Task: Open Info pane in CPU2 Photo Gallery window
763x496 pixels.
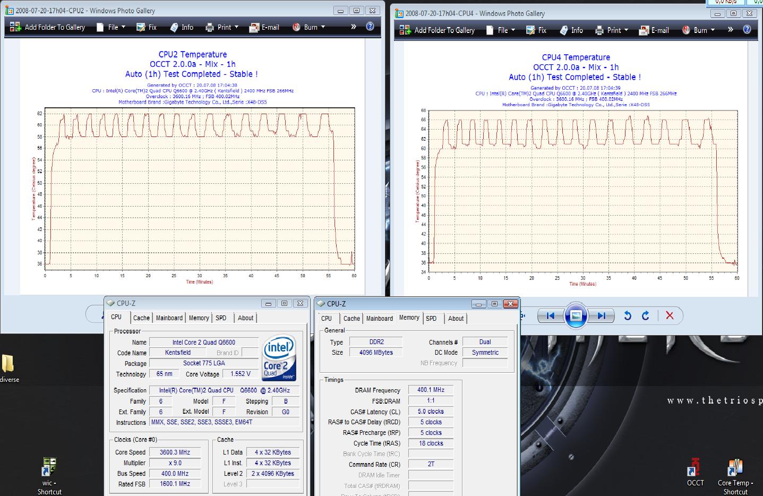Action: pyautogui.click(x=182, y=27)
